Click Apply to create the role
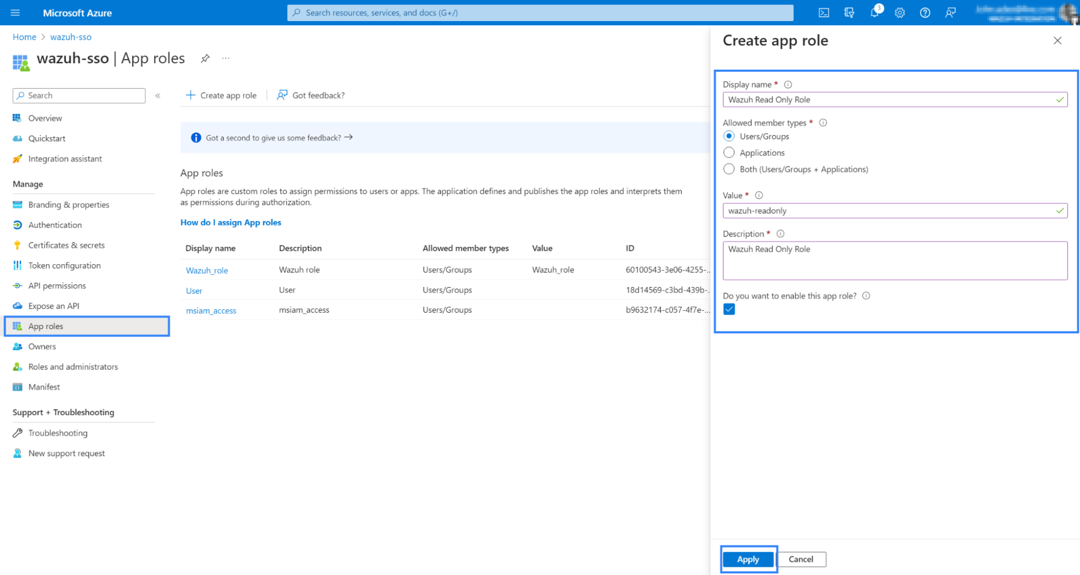The width and height of the screenshot is (1080, 575). point(748,559)
